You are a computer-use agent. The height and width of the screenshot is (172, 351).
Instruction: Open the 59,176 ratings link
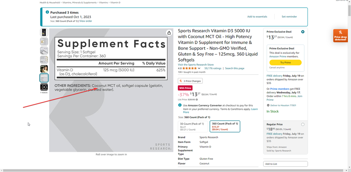[213, 68]
